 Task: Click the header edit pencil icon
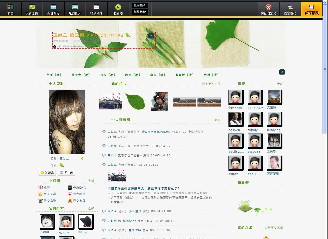151,36
